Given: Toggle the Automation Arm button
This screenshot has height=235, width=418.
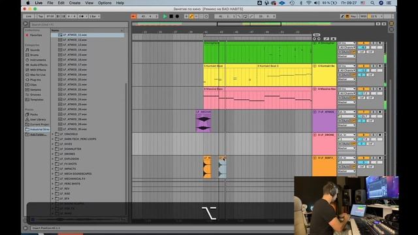Looking at the screenshot, I should (191, 16).
